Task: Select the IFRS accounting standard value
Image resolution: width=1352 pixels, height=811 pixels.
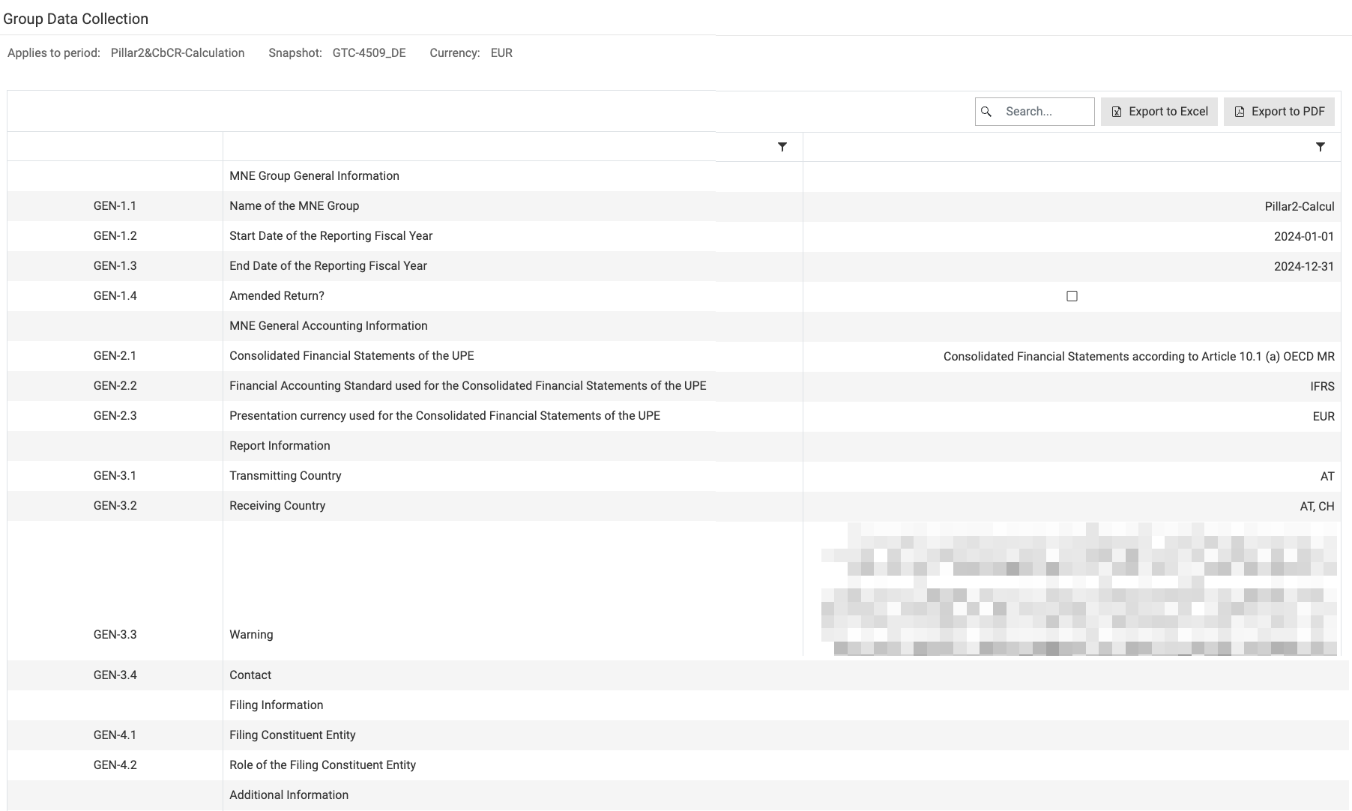Action: pyautogui.click(x=1321, y=387)
